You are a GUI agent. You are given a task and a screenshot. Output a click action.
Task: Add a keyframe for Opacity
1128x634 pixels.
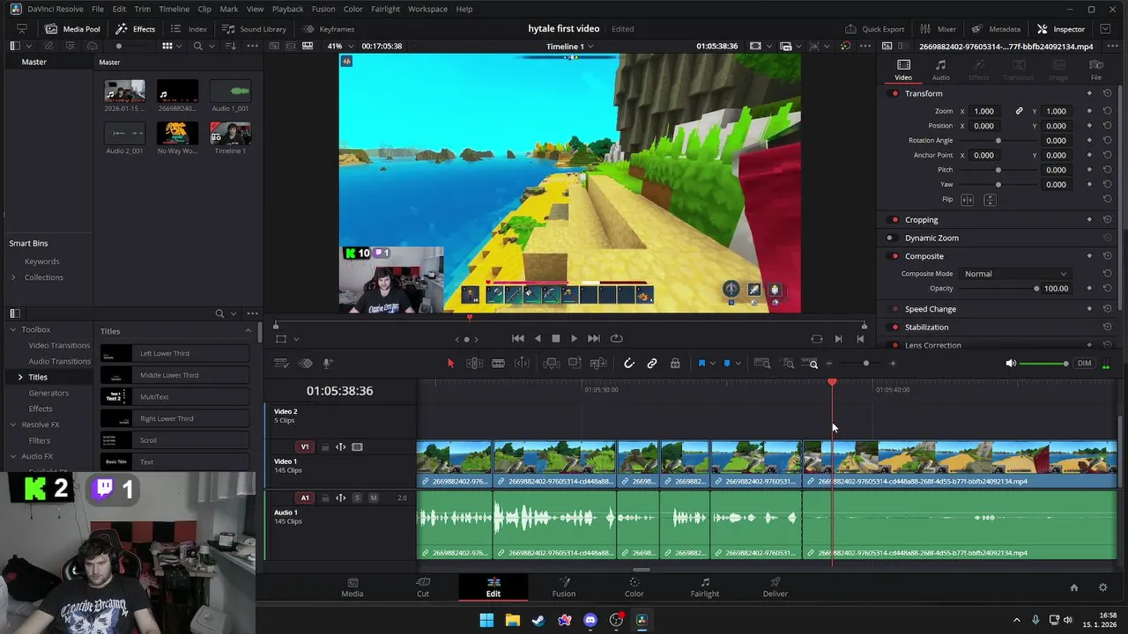(x=1089, y=288)
